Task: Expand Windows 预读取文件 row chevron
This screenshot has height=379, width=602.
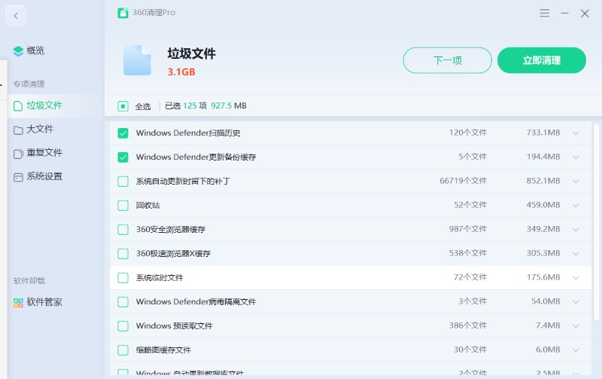Action: (x=576, y=326)
